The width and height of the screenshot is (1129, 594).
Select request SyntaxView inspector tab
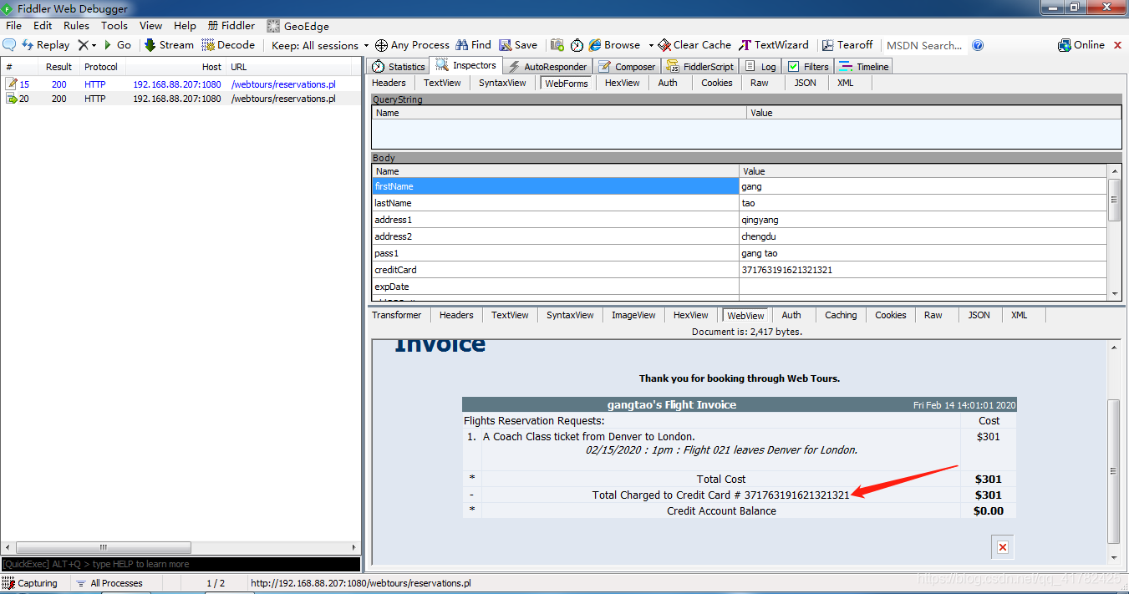(502, 83)
